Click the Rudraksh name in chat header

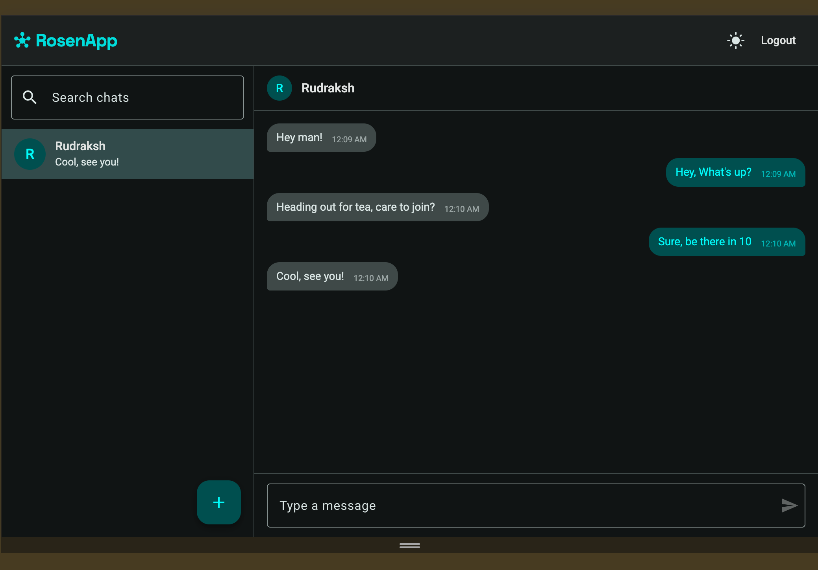(328, 88)
